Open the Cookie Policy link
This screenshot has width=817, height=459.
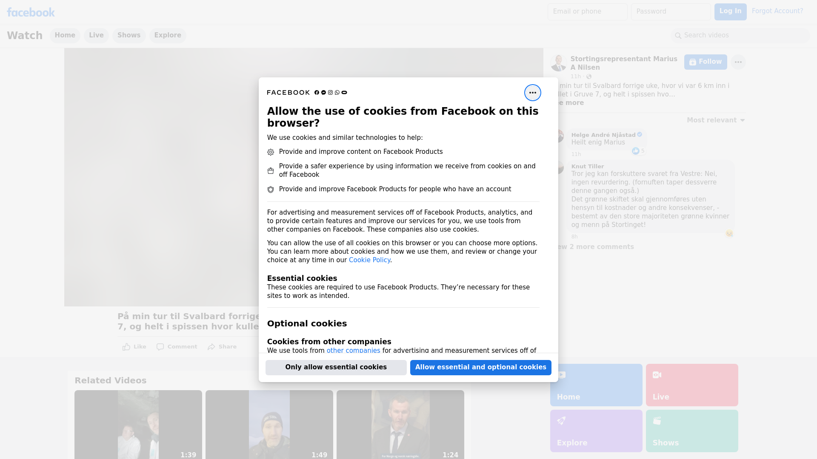pos(369,260)
